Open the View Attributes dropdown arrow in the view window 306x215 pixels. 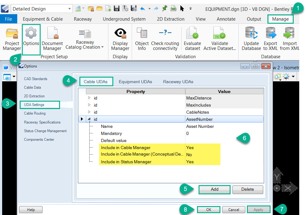[x=14, y=77]
